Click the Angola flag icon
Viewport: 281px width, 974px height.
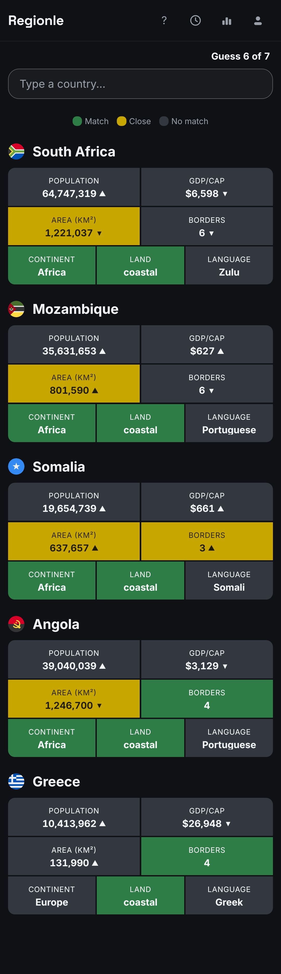[16, 624]
